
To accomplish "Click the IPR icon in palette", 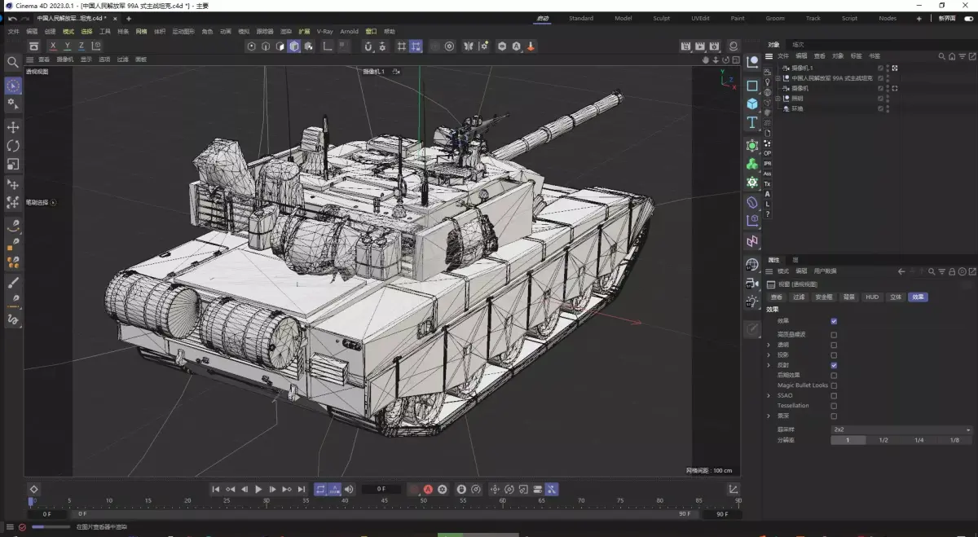I will (x=767, y=164).
